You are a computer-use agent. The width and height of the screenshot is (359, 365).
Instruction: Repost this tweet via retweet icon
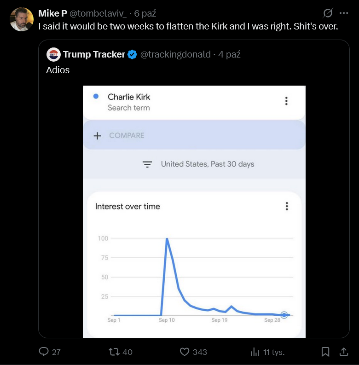tap(113, 352)
